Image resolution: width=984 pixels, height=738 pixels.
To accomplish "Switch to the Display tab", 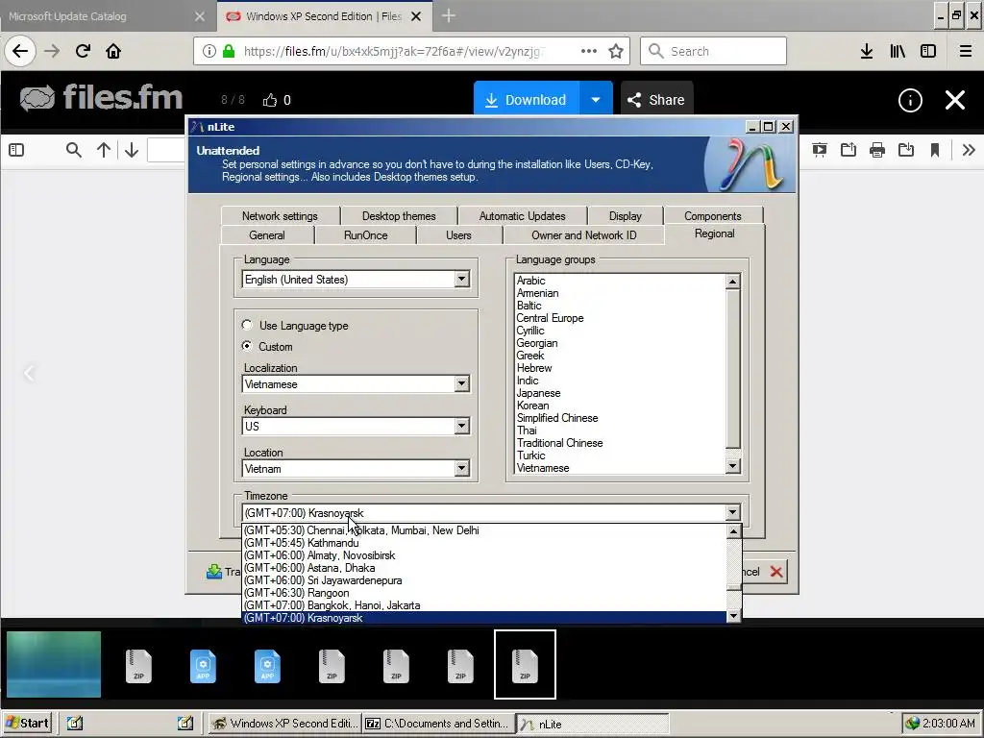I will click(625, 216).
